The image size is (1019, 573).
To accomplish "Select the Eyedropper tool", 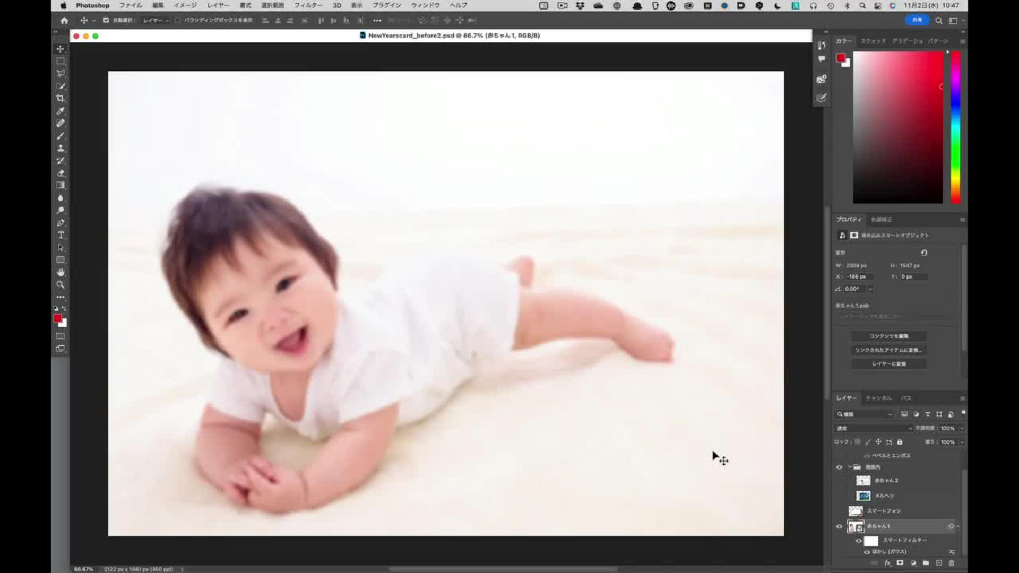I will 61,111.
